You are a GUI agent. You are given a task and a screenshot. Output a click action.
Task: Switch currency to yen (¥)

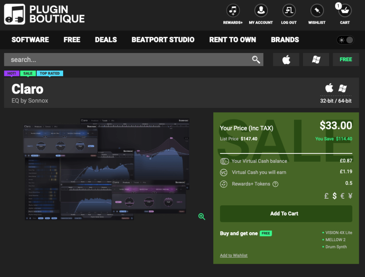coord(350,196)
